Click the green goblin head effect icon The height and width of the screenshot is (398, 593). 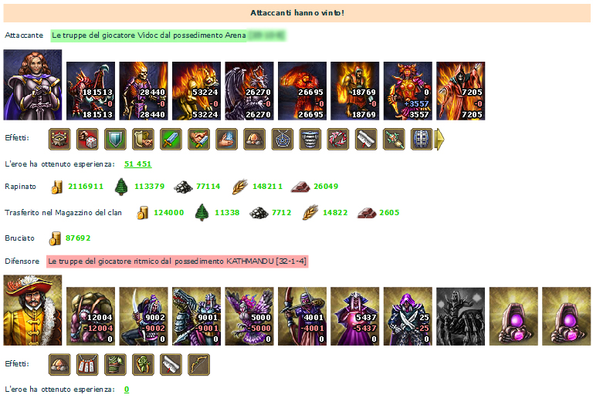coord(143,364)
